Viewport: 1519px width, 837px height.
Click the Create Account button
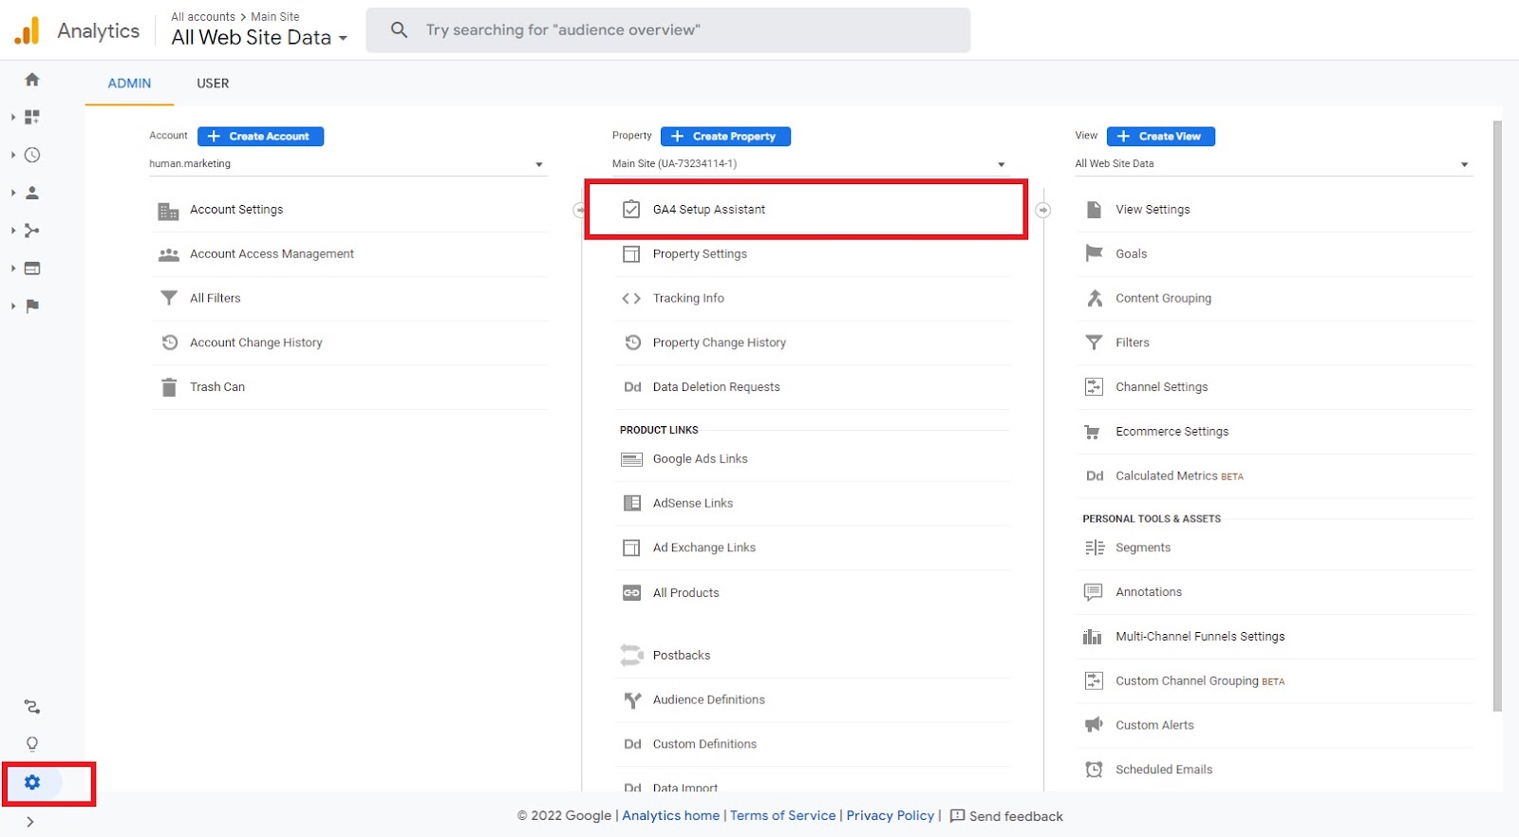tap(260, 137)
